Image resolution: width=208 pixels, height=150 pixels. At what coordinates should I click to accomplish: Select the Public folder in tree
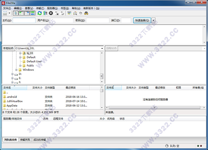coord(30,66)
